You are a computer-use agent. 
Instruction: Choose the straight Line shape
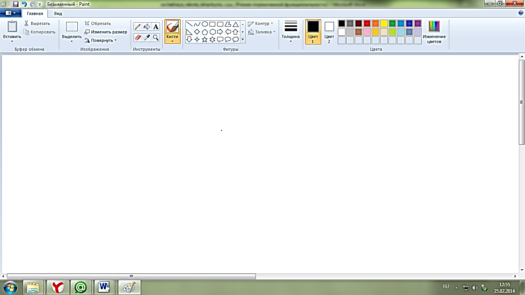pyautogui.click(x=189, y=24)
